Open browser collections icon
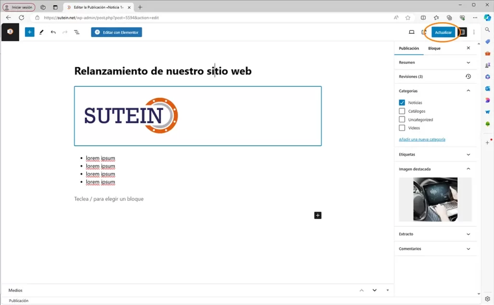 pos(449,18)
